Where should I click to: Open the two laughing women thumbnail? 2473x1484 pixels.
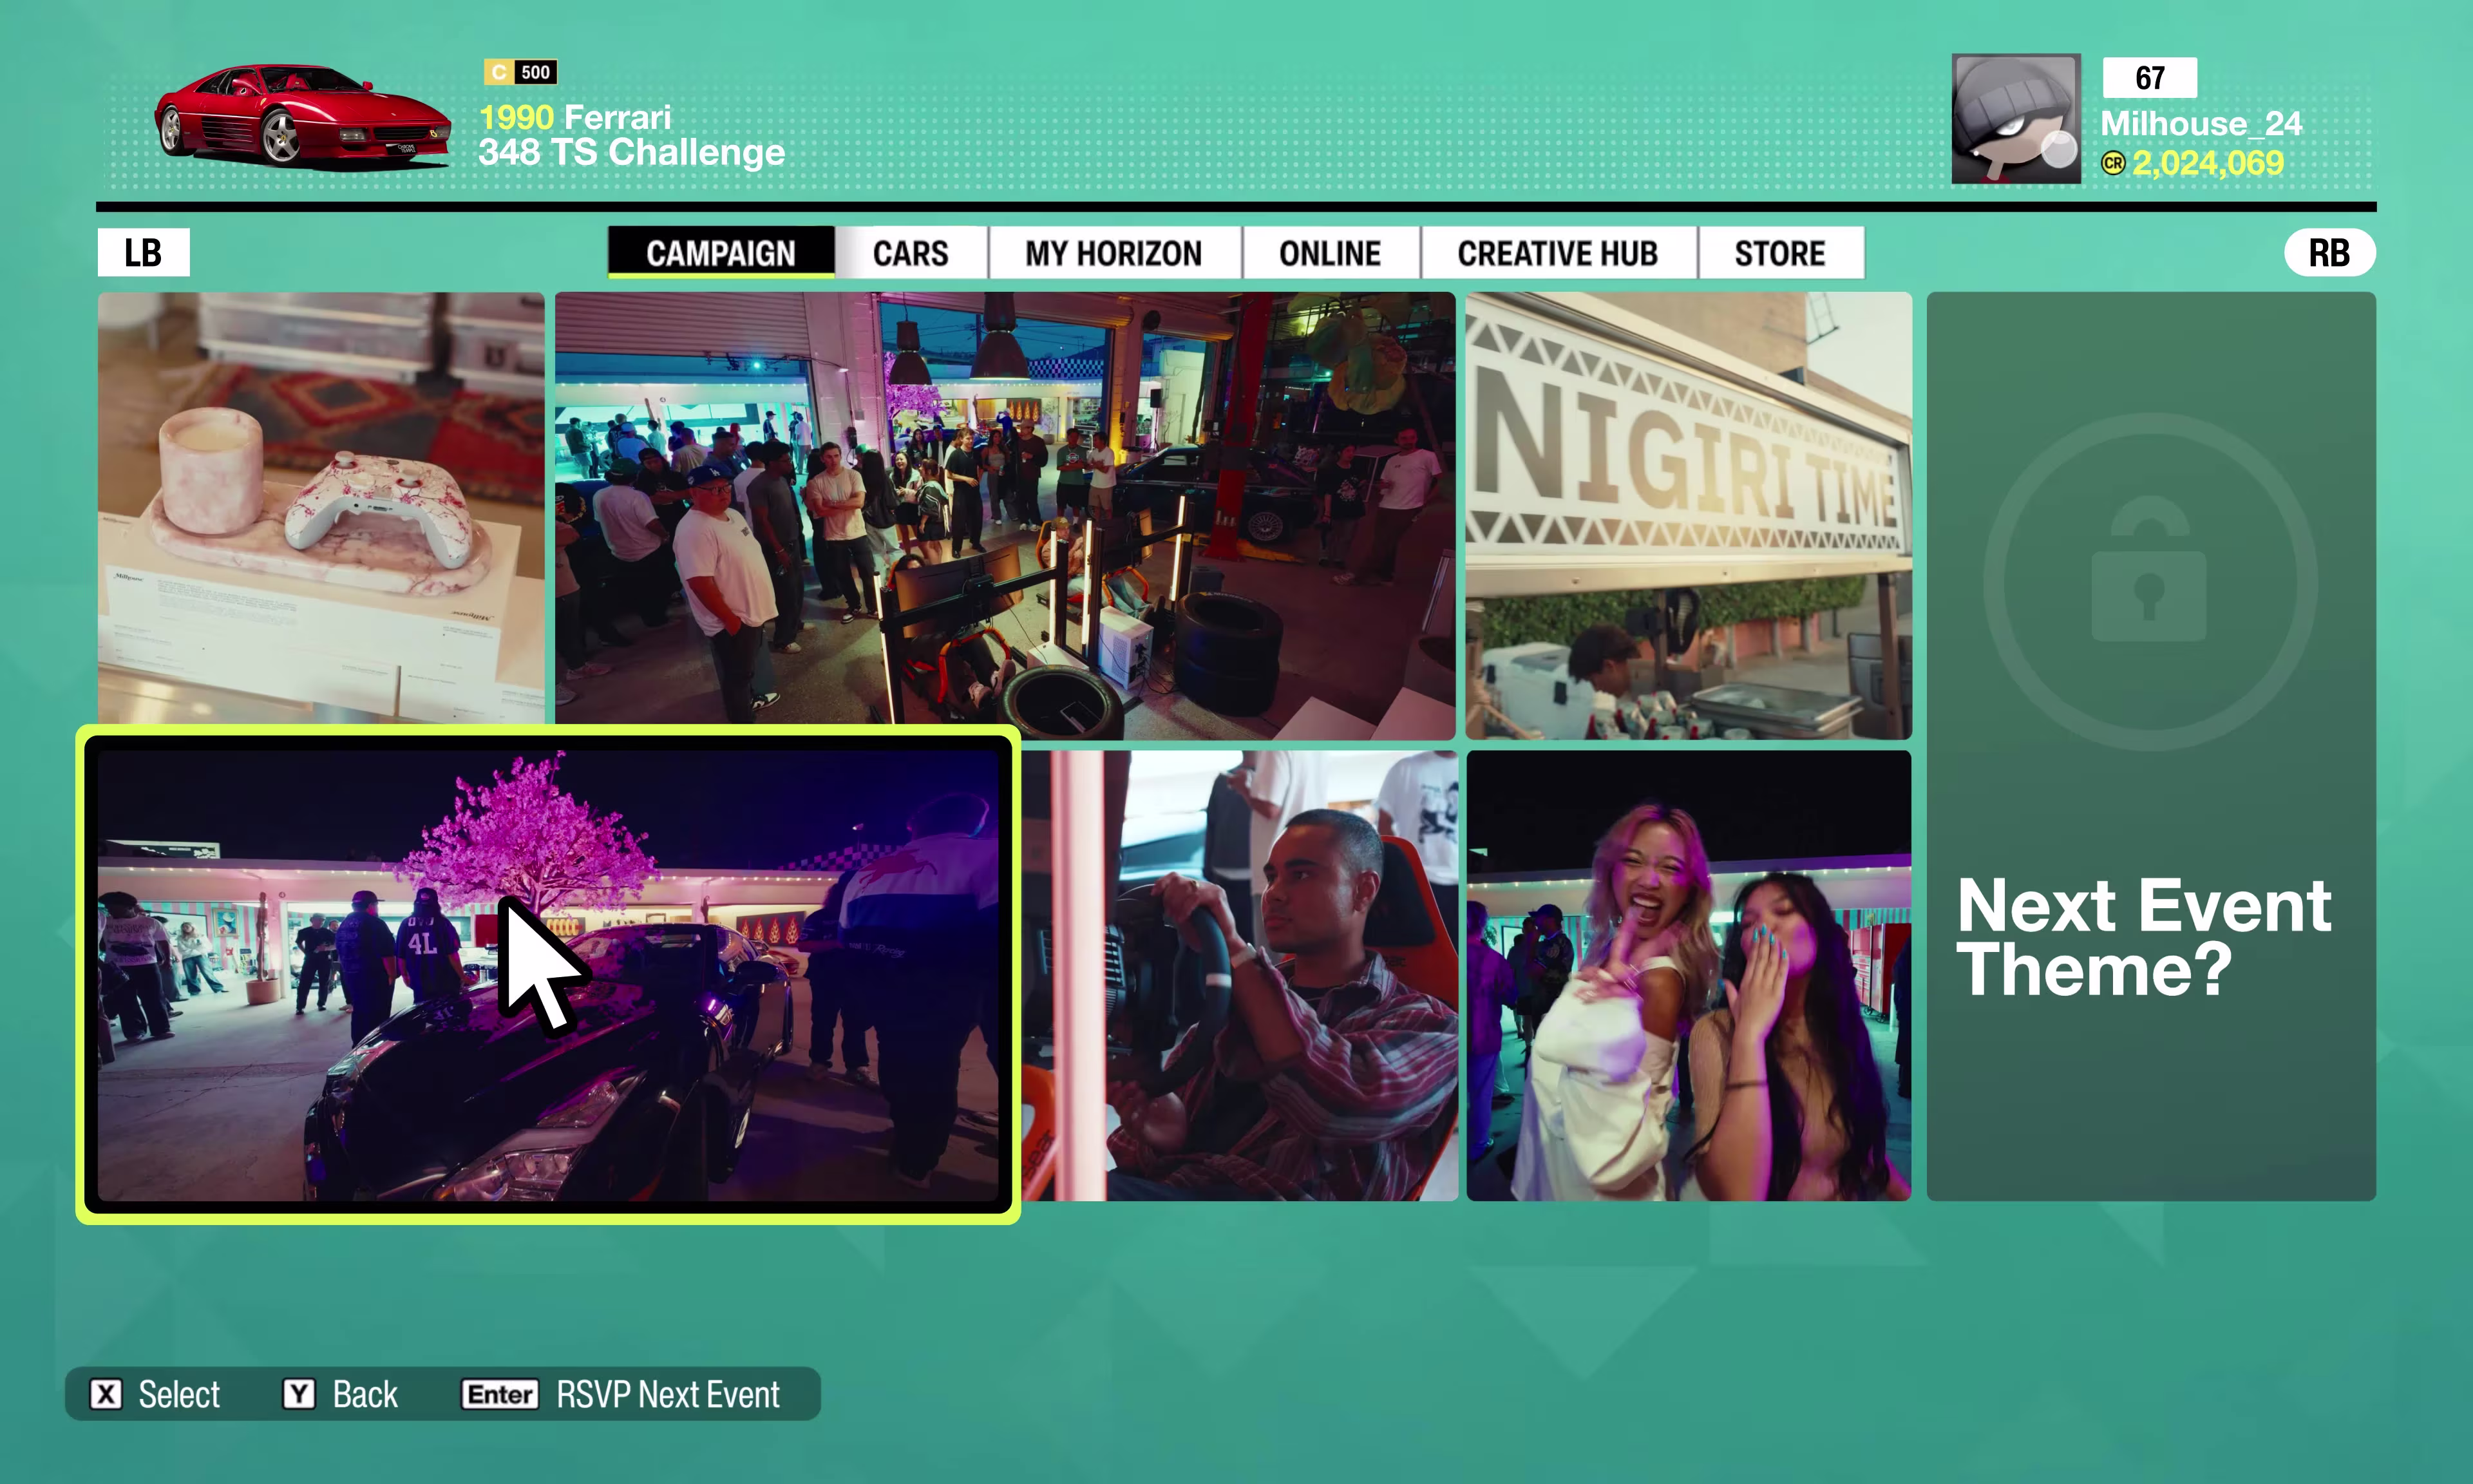point(1689,975)
